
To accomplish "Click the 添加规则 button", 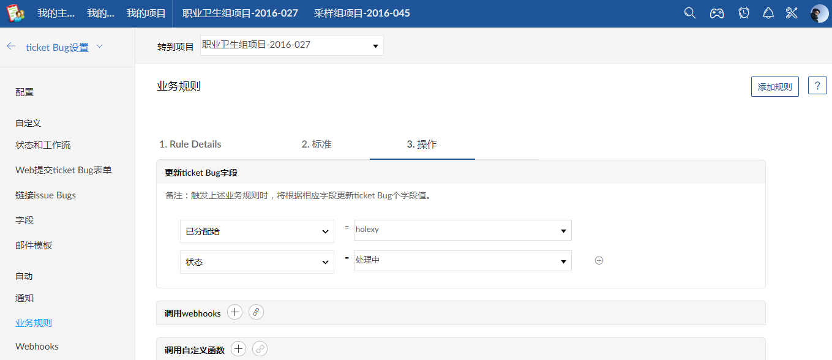I will (774, 87).
